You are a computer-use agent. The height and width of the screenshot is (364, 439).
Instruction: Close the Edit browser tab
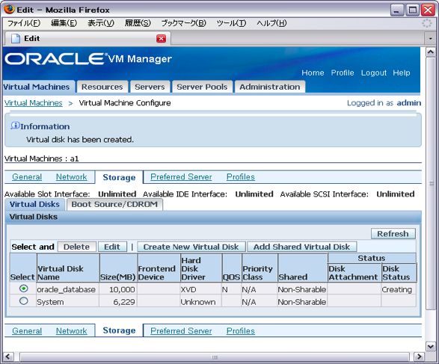click(x=161, y=38)
